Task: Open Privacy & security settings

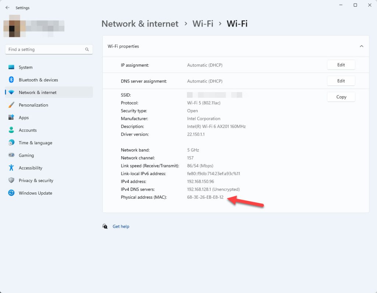Action: coord(36,180)
